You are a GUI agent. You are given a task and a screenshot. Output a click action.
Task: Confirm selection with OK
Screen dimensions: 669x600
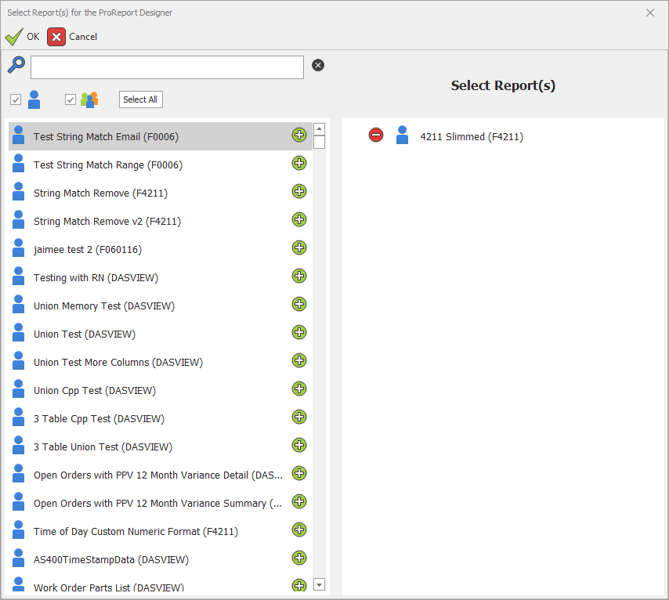point(22,37)
